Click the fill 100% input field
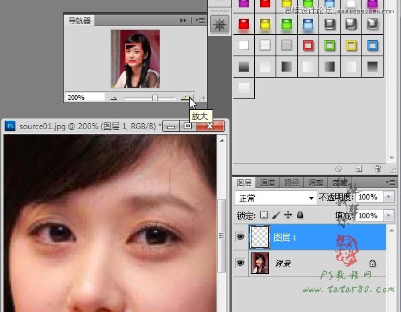This screenshot has height=312, width=401. [369, 216]
